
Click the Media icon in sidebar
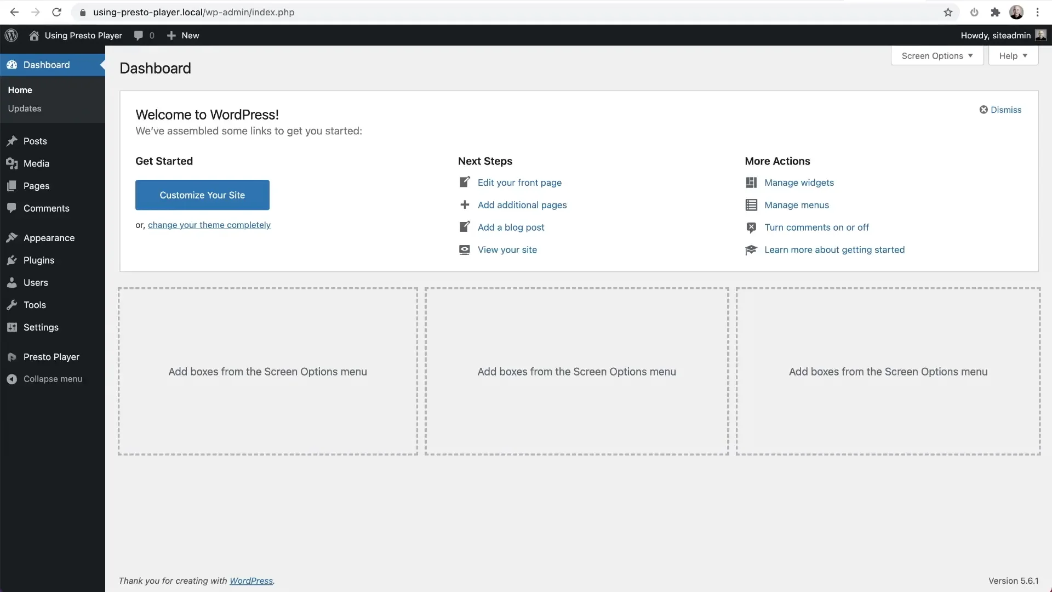[x=12, y=164]
